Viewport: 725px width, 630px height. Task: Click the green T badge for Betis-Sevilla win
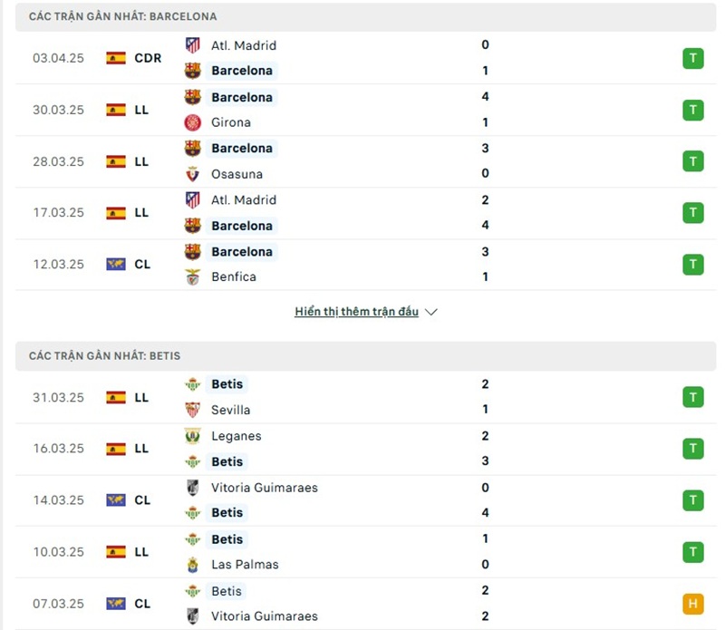693,397
